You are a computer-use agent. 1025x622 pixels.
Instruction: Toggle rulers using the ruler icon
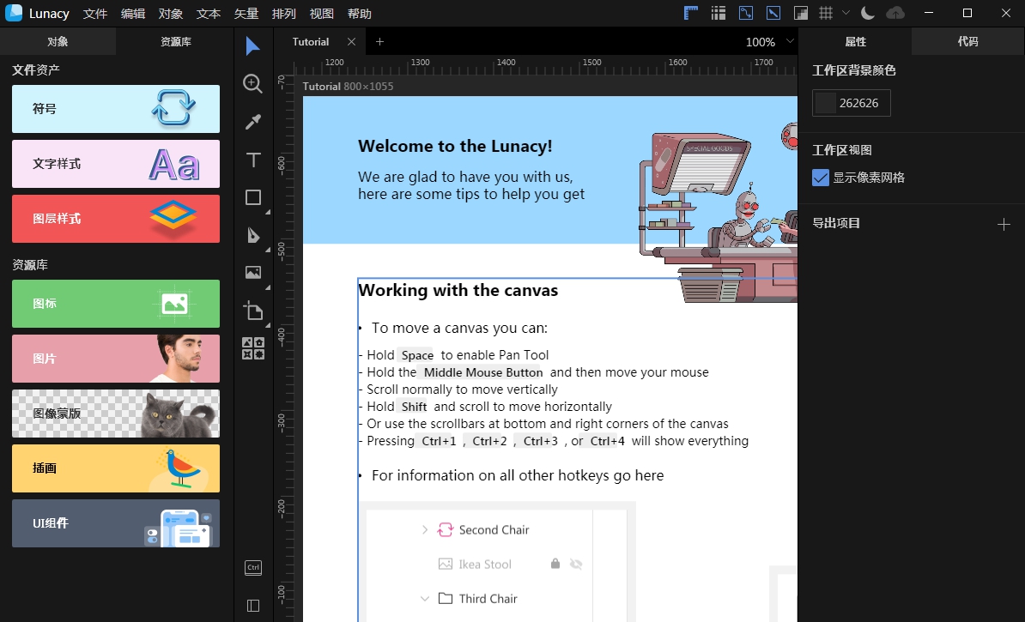[x=691, y=13]
